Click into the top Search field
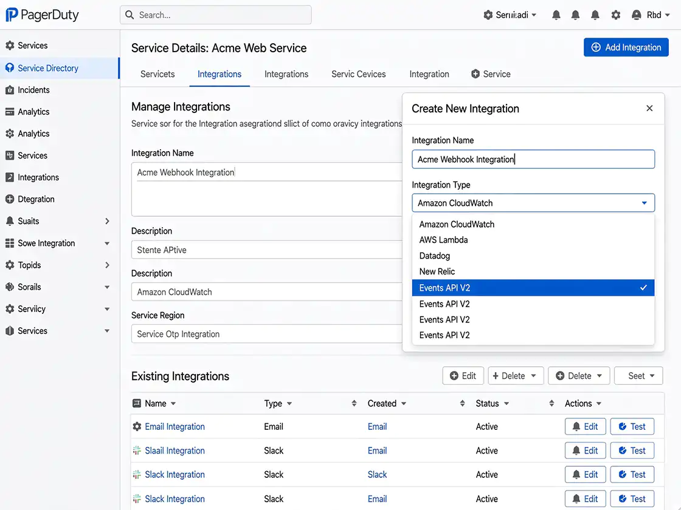Screen dimensions: 681x510 coord(215,15)
